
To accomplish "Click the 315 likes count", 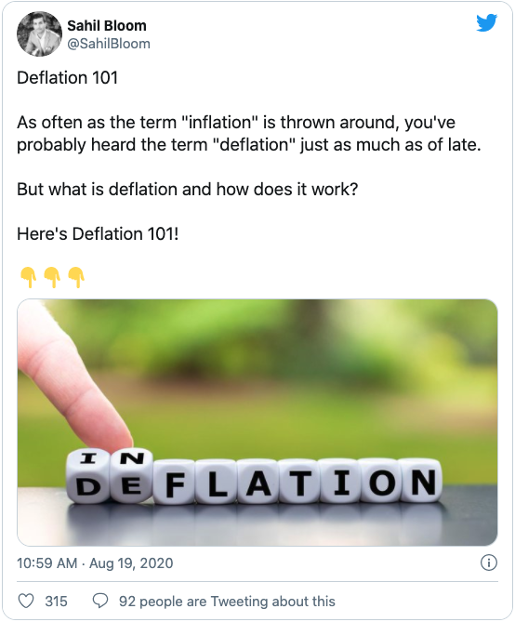I will point(56,602).
